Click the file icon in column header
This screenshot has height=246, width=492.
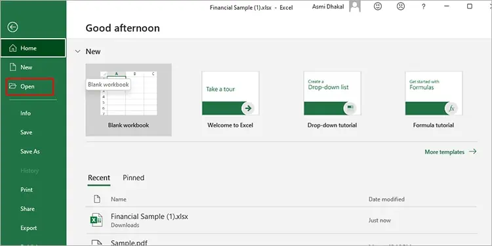(97, 199)
